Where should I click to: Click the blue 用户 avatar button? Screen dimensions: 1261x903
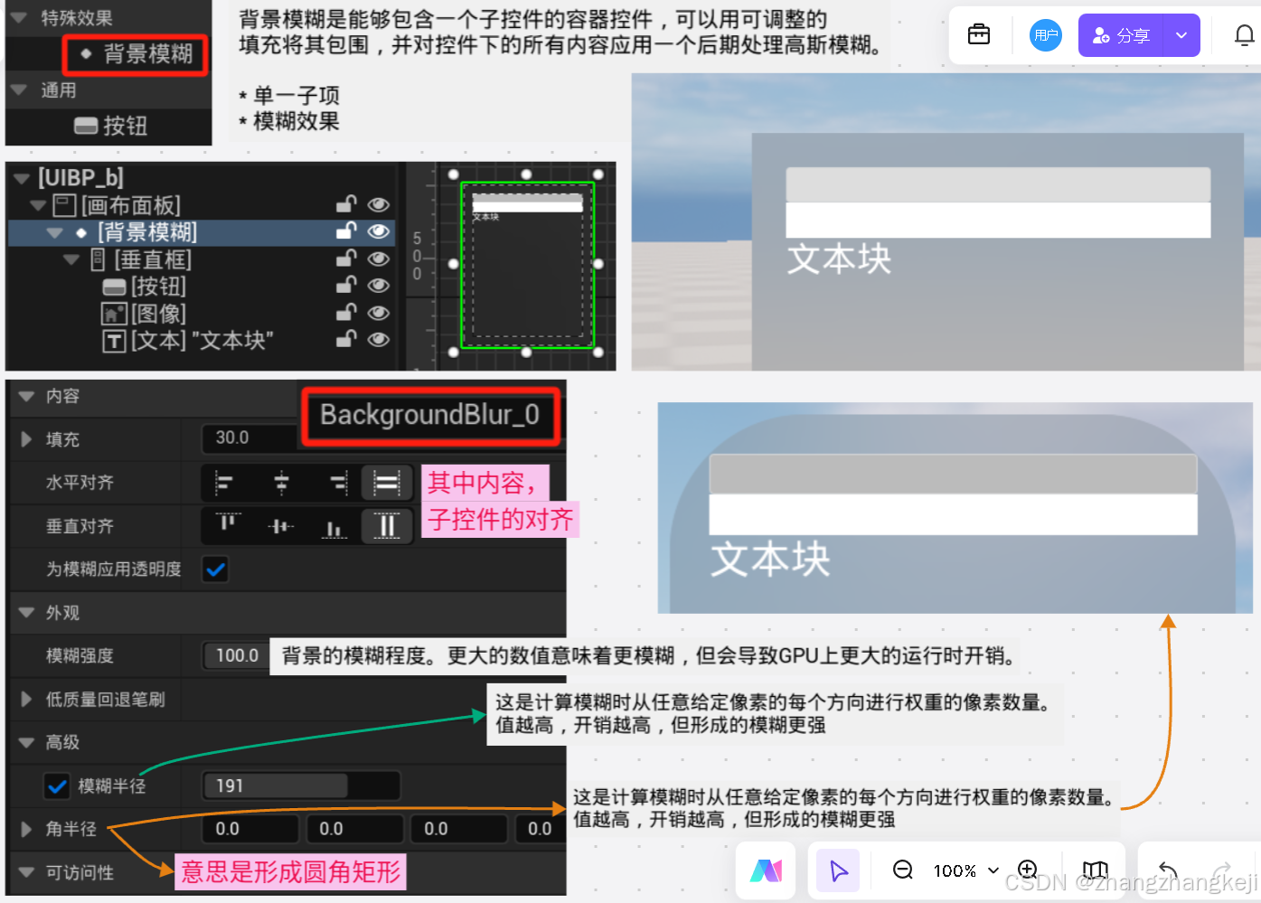(1045, 34)
